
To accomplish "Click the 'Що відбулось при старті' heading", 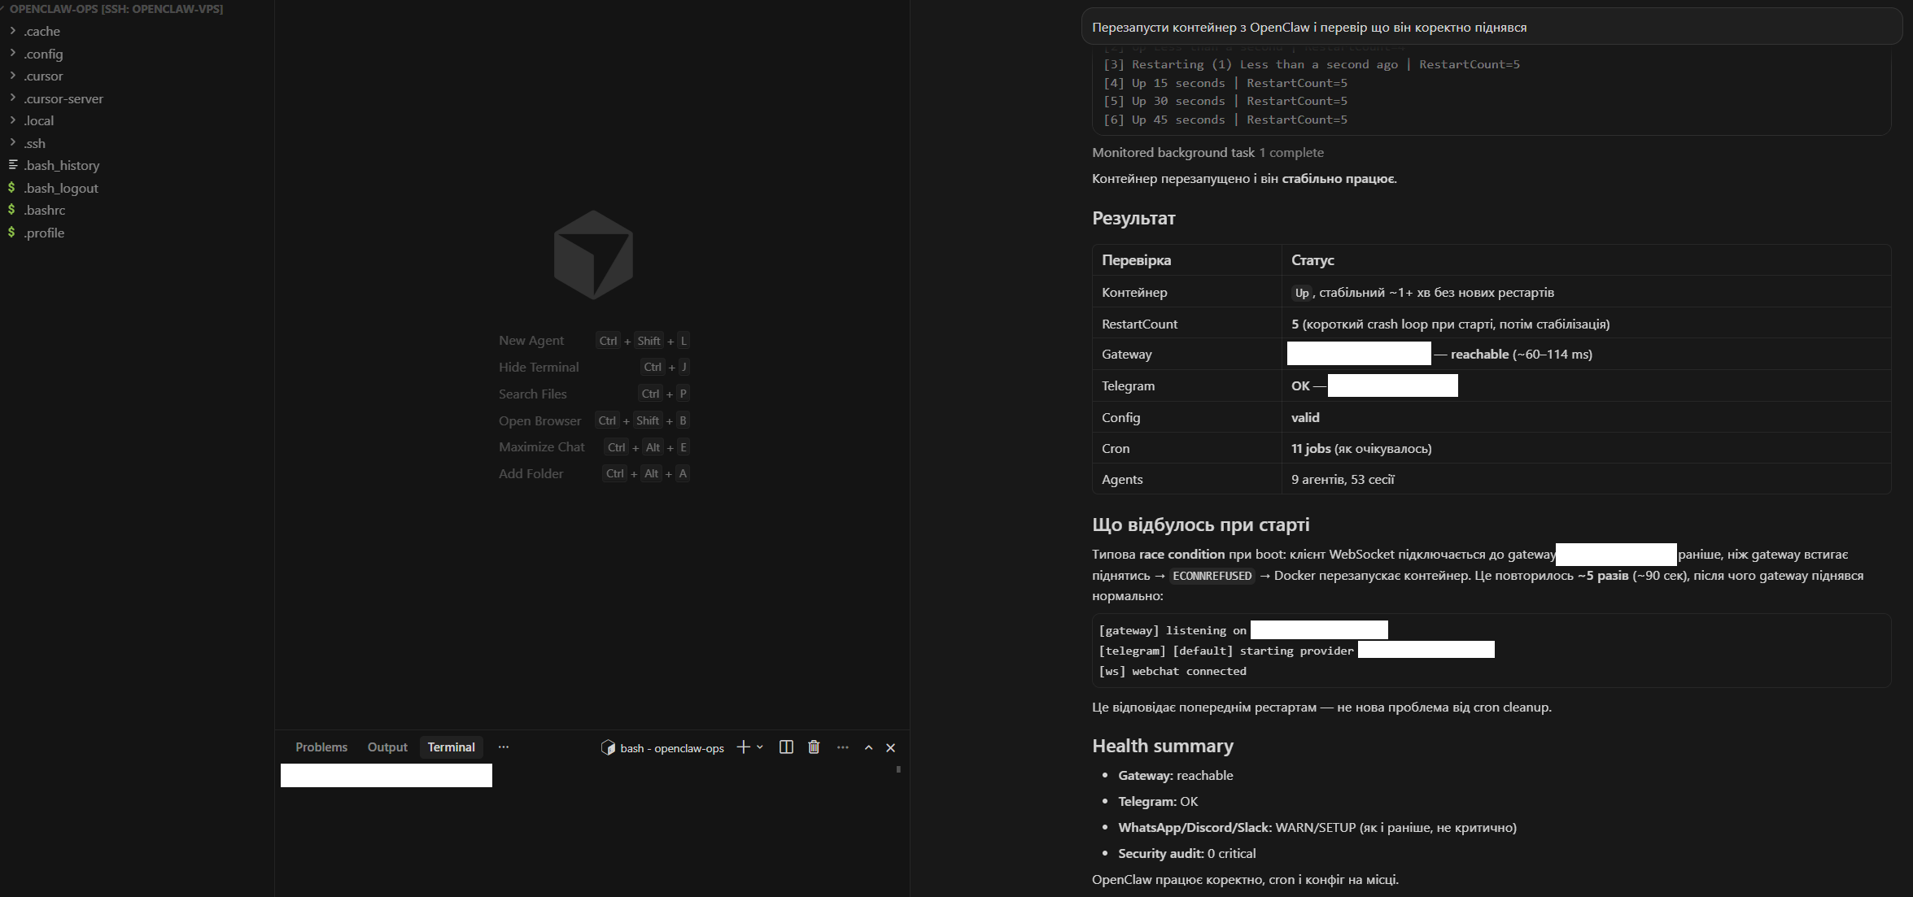I will [1200, 525].
